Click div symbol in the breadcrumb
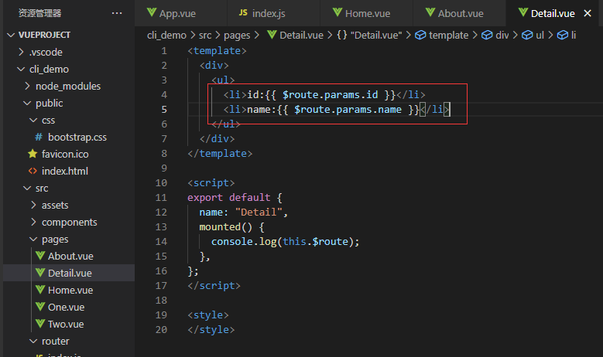The height and width of the screenshot is (357, 603). (x=495, y=36)
